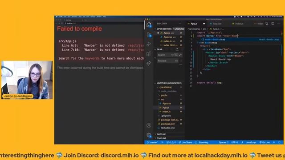Open editor more actions ellipsis
The height and width of the screenshot is (160, 285).
[279, 24]
